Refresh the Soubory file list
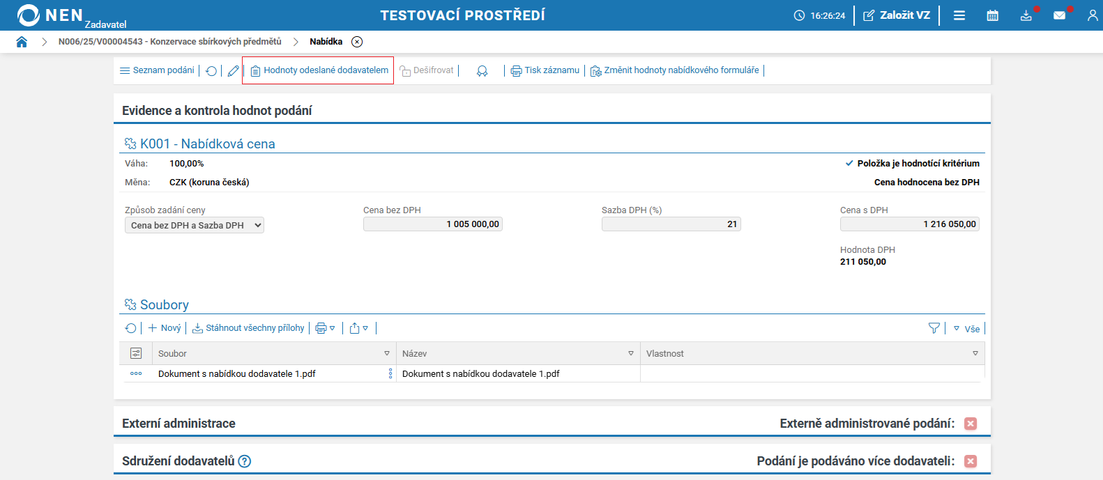The height and width of the screenshot is (480, 1103). tap(130, 328)
